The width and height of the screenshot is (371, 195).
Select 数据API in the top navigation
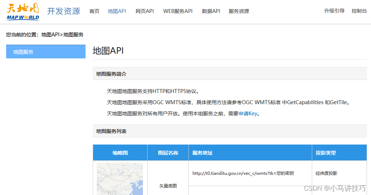[x=211, y=11]
